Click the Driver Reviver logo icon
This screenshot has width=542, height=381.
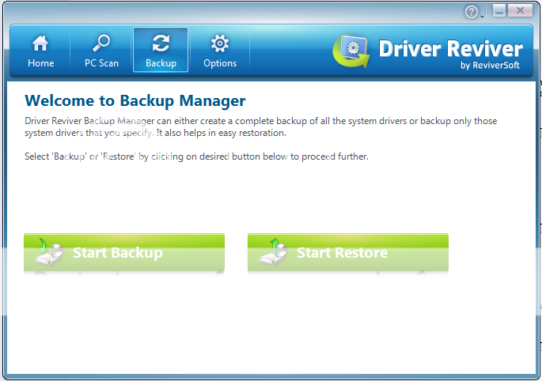351,51
